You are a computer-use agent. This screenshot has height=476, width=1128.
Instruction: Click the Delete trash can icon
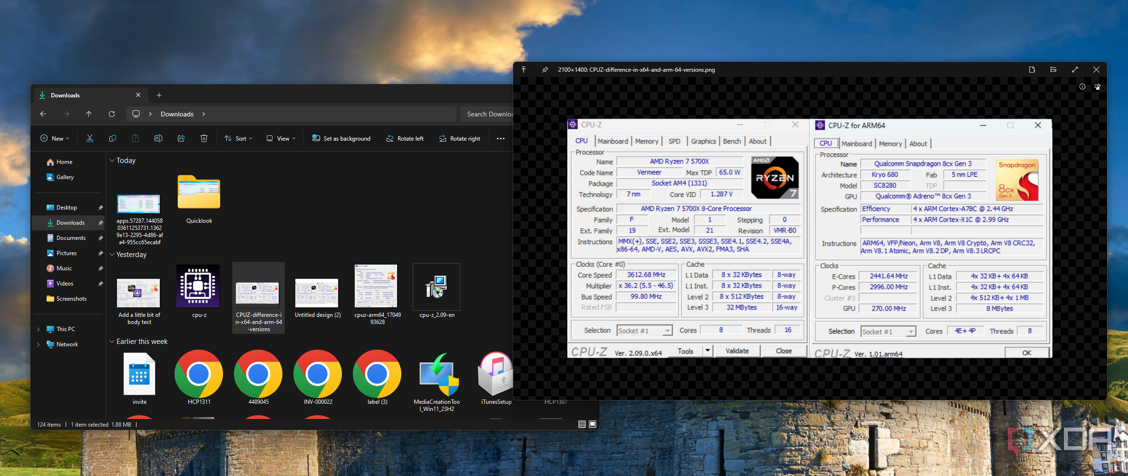tap(204, 138)
